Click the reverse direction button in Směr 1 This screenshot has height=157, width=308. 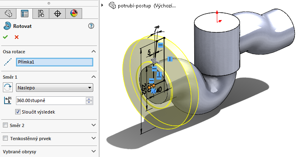click(x=8, y=87)
